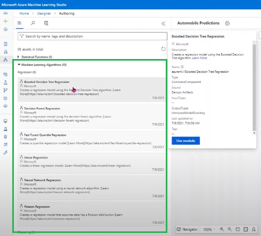Open Models cube icon in sidebar
261x236 pixels.
click(x=6, y=98)
